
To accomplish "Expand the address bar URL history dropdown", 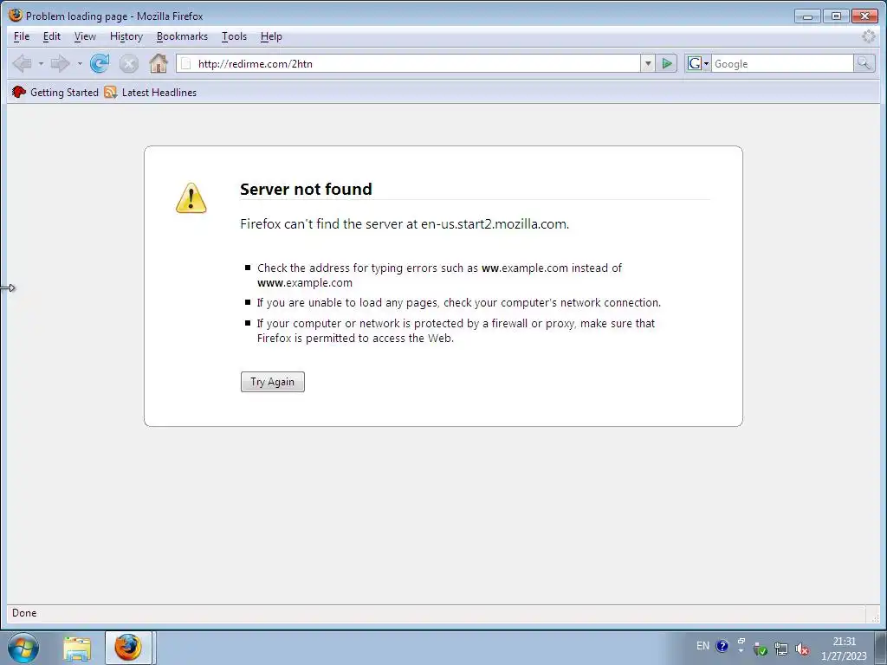I will tap(648, 63).
